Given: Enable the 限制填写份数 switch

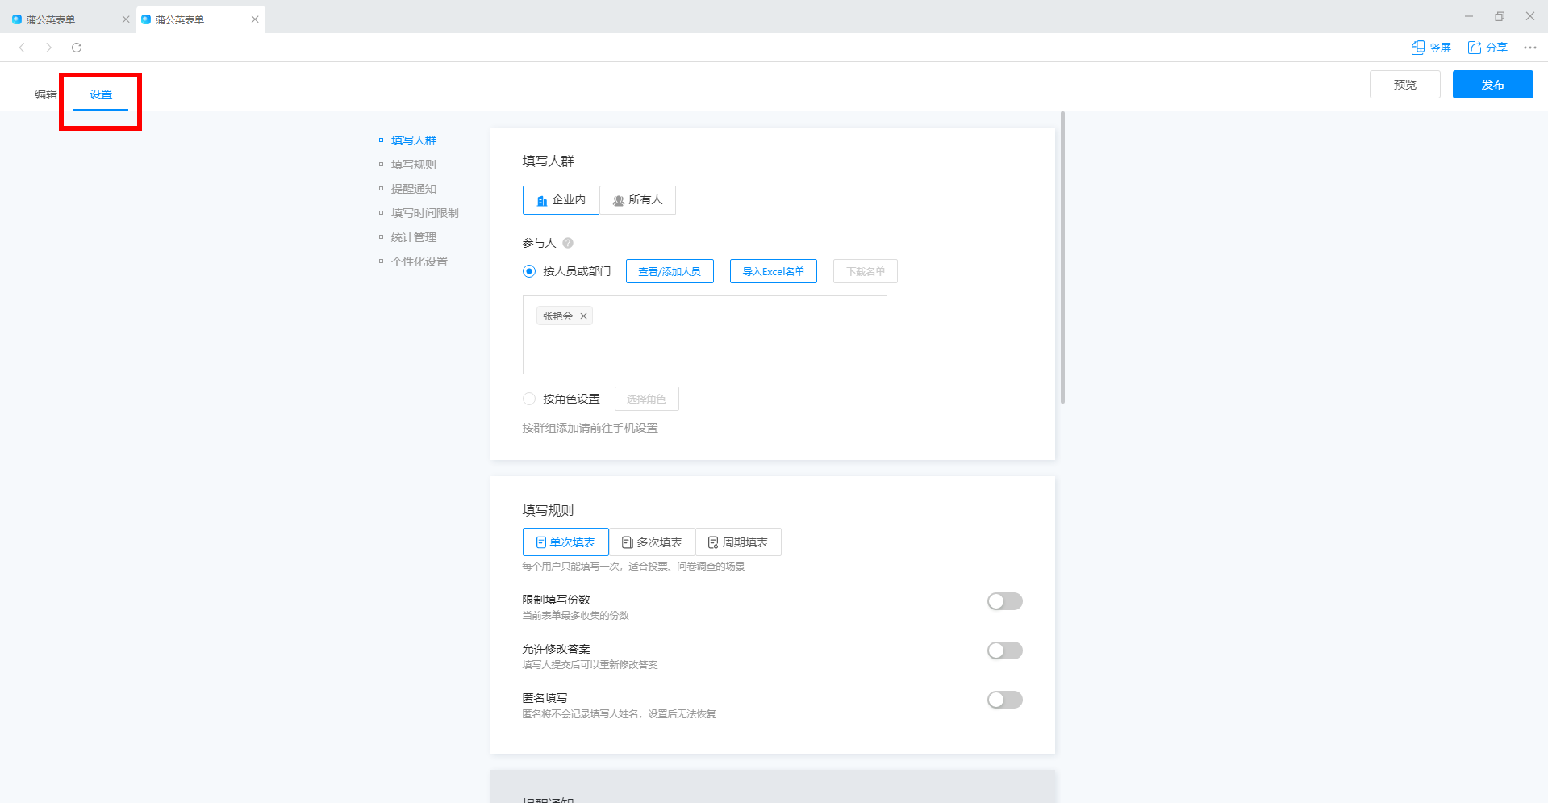Looking at the screenshot, I should (x=1004, y=601).
